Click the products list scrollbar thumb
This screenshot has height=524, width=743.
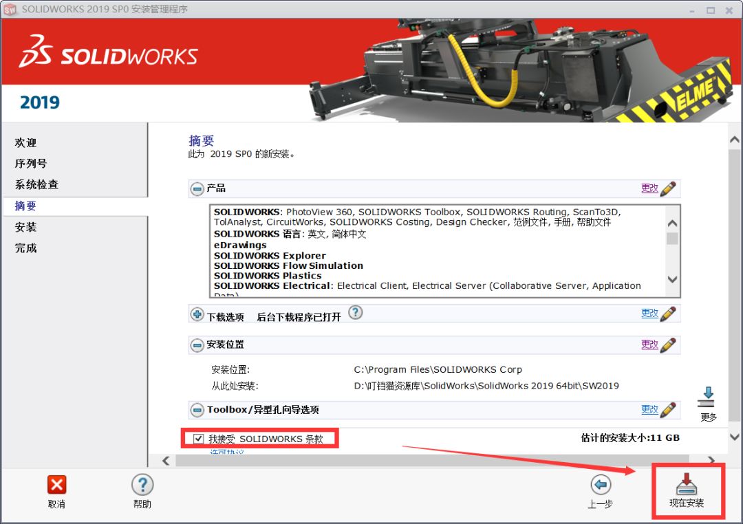(672, 239)
